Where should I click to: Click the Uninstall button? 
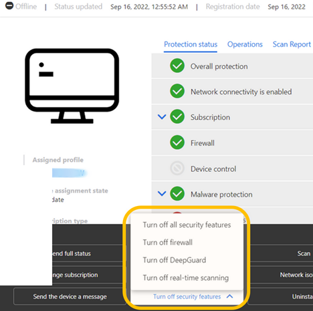[280, 296]
